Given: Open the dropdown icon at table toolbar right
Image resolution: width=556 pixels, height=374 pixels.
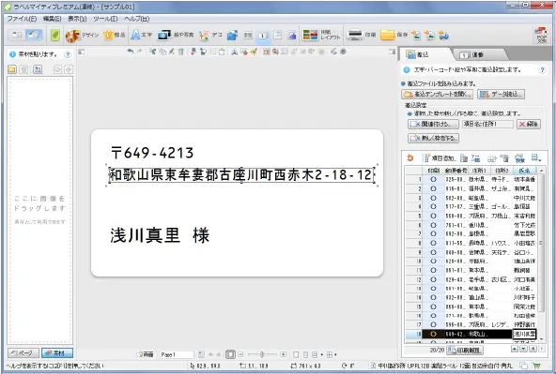Looking at the screenshot, I should (535, 157).
